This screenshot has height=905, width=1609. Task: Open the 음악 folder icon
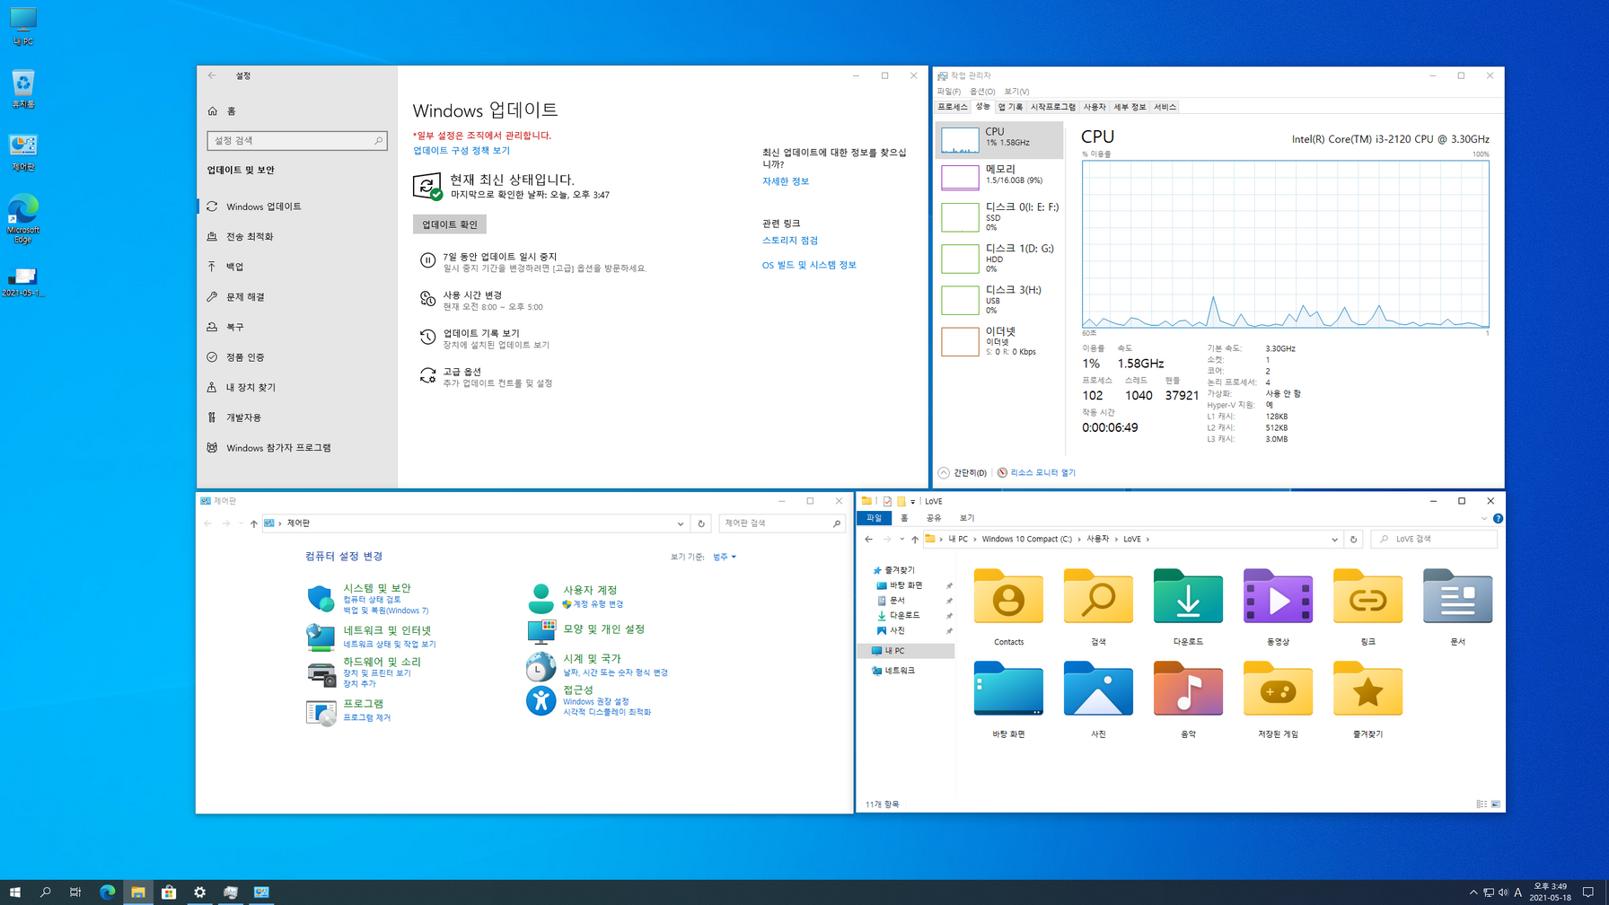pyautogui.click(x=1188, y=689)
